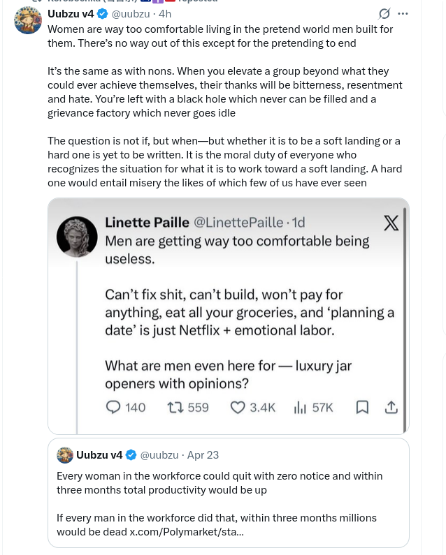The width and height of the screenshot is (446, 555).
Task: Click the heart like icon showing 3.4K
Action: tap(238, 408)
